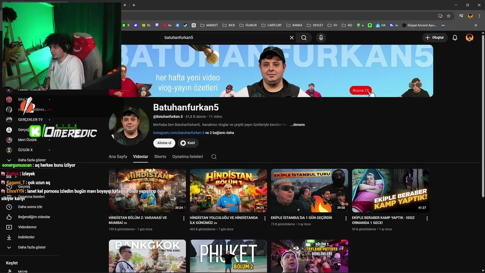485x273 pixels.
Task: Open the KL bookmark
Action: pos(146,25)
